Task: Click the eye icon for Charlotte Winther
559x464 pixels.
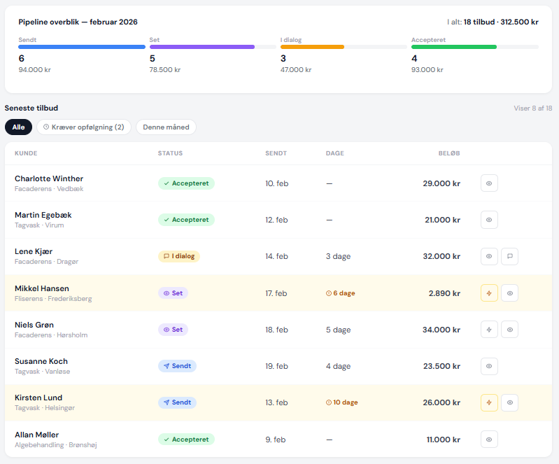Action: click(489, 183)
